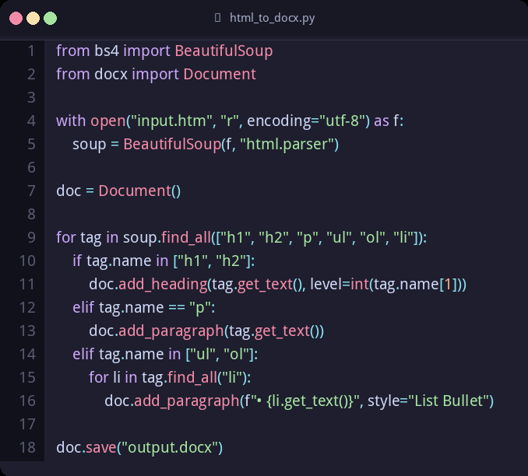Click the yellow minimize window button
The width and height of the screenshot is (528, 476).
pyautogui.click(x=33, y=18)
